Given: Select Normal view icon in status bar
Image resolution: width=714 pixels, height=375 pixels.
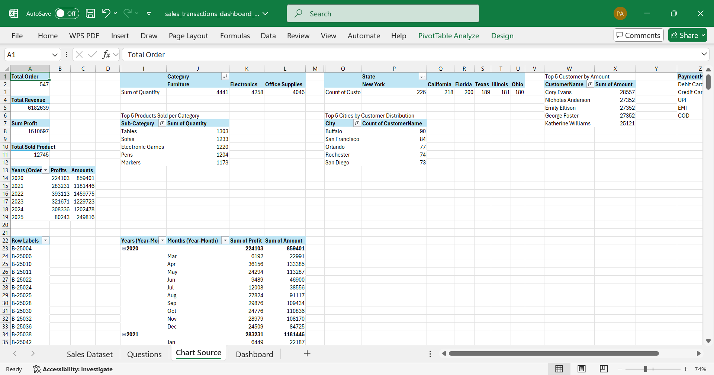Looking at the screenshot, I should pos(559,369).
